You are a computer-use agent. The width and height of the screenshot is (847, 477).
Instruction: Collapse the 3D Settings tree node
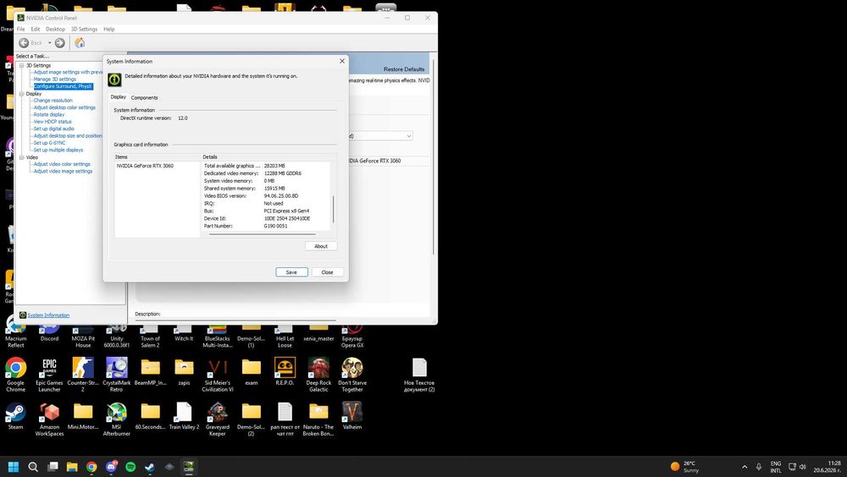[x=22, y=65]
